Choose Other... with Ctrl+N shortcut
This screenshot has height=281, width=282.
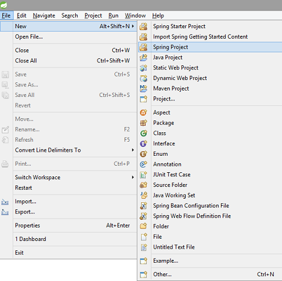[210, 275]
